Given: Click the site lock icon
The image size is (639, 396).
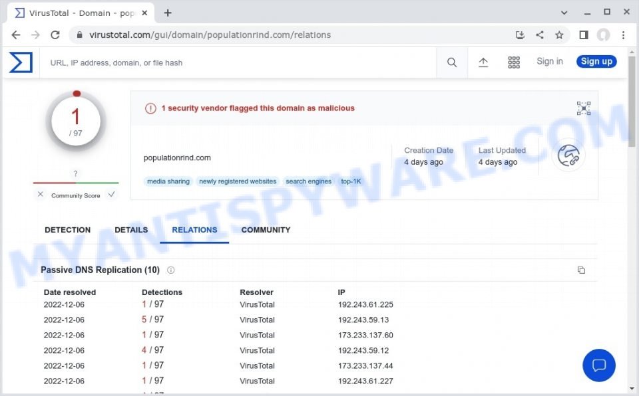Looking at the screenshot, I should click(79, 35).
